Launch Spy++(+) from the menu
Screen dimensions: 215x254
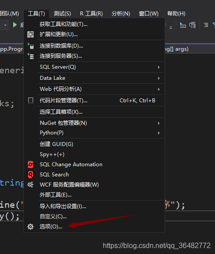pyautogui.click(x=94, y=154)
